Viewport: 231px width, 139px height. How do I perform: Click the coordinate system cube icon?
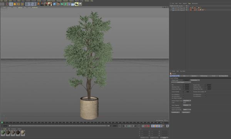pyautogui.click(x=38, y=4)
